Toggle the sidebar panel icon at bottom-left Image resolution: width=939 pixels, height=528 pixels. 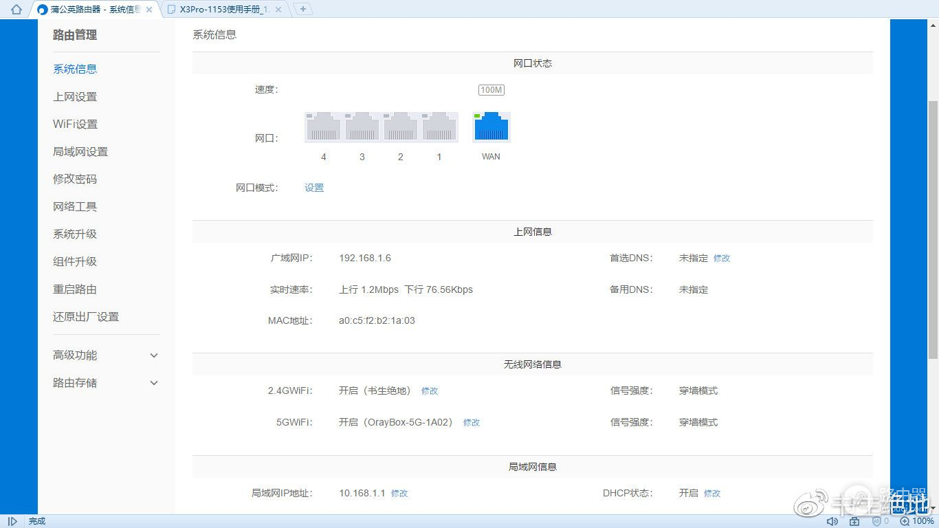click(12, 521)
